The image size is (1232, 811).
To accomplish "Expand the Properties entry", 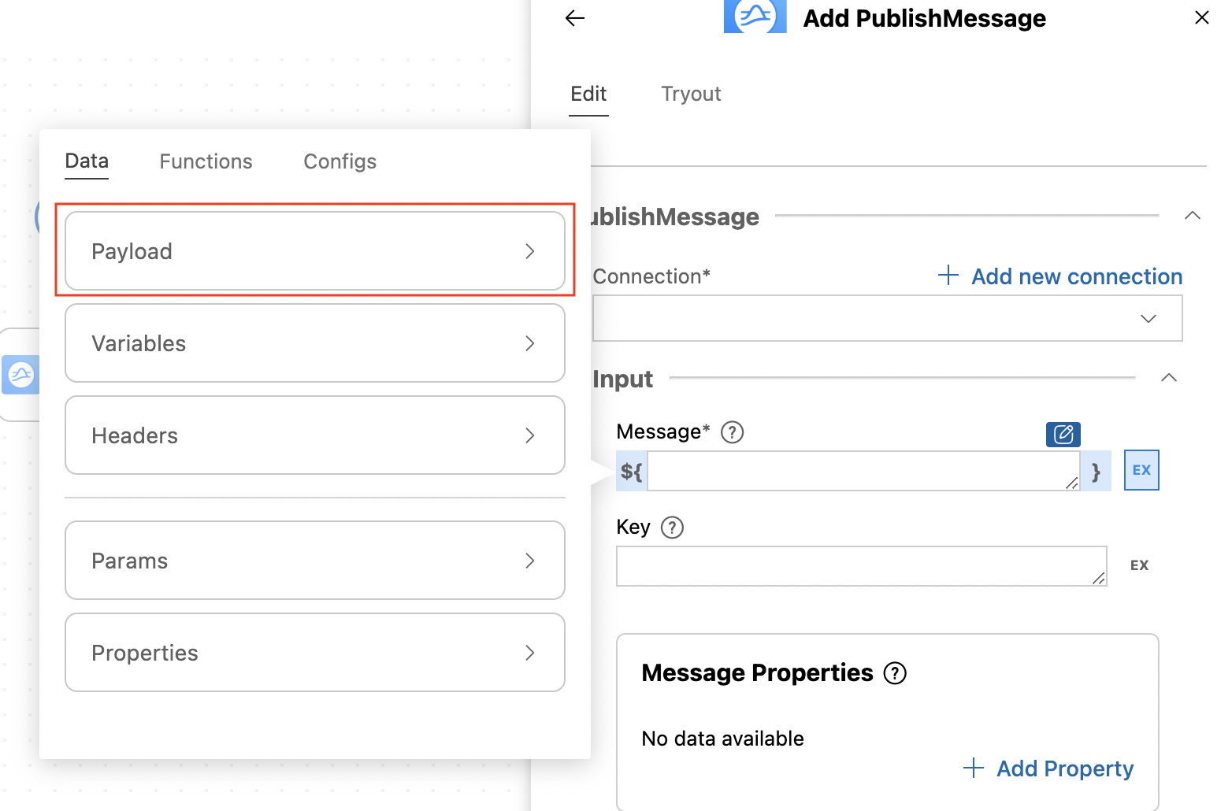I will tap(315, 653).
